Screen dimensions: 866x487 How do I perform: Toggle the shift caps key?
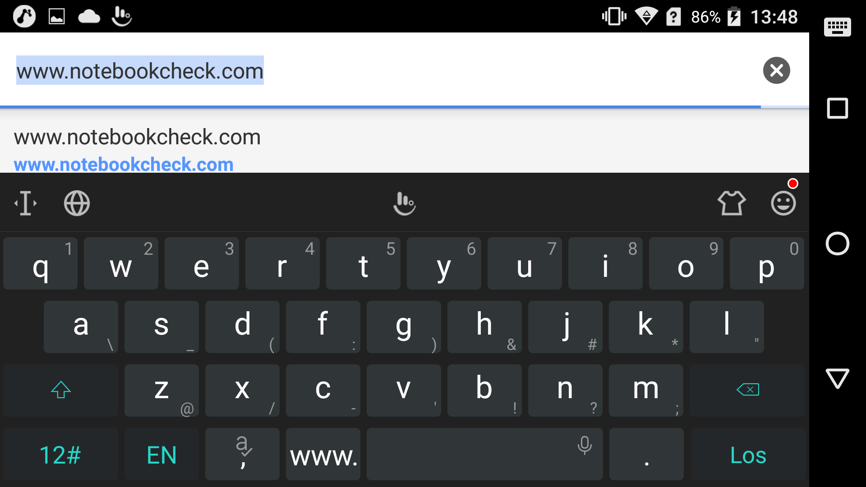tap(60, 390)
